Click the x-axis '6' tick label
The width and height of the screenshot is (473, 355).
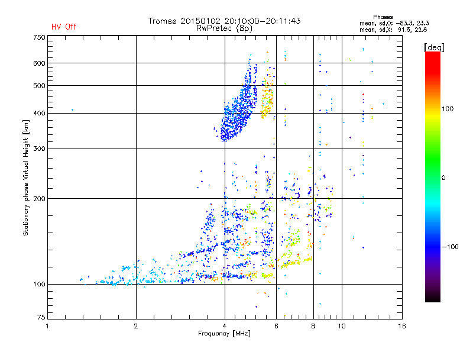click(276, 326)
